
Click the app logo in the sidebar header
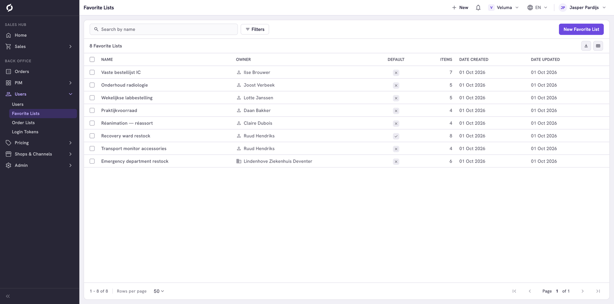tap(10, 7)
